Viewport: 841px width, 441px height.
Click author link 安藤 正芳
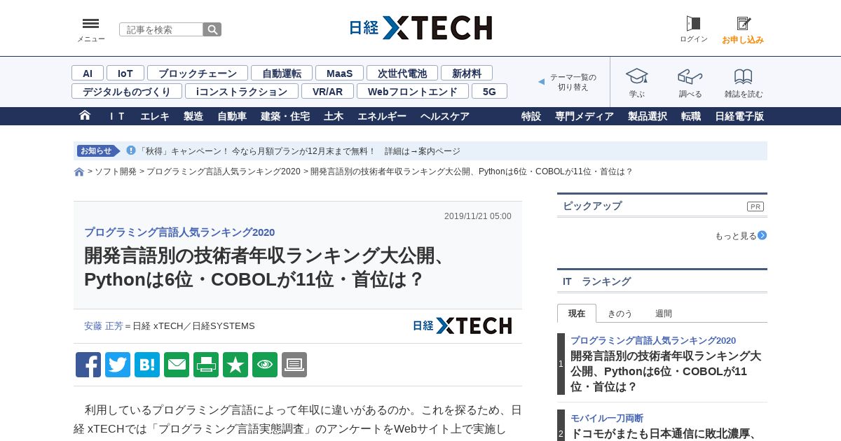[x=104, y=326]
